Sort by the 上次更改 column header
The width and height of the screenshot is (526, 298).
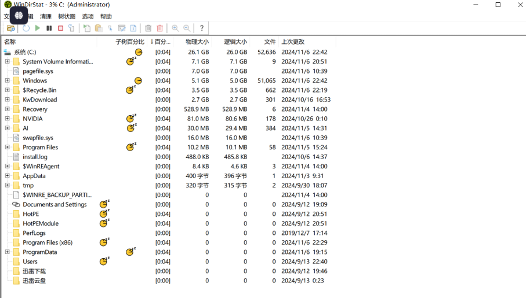pyautogui.click(x=292, y=42)
